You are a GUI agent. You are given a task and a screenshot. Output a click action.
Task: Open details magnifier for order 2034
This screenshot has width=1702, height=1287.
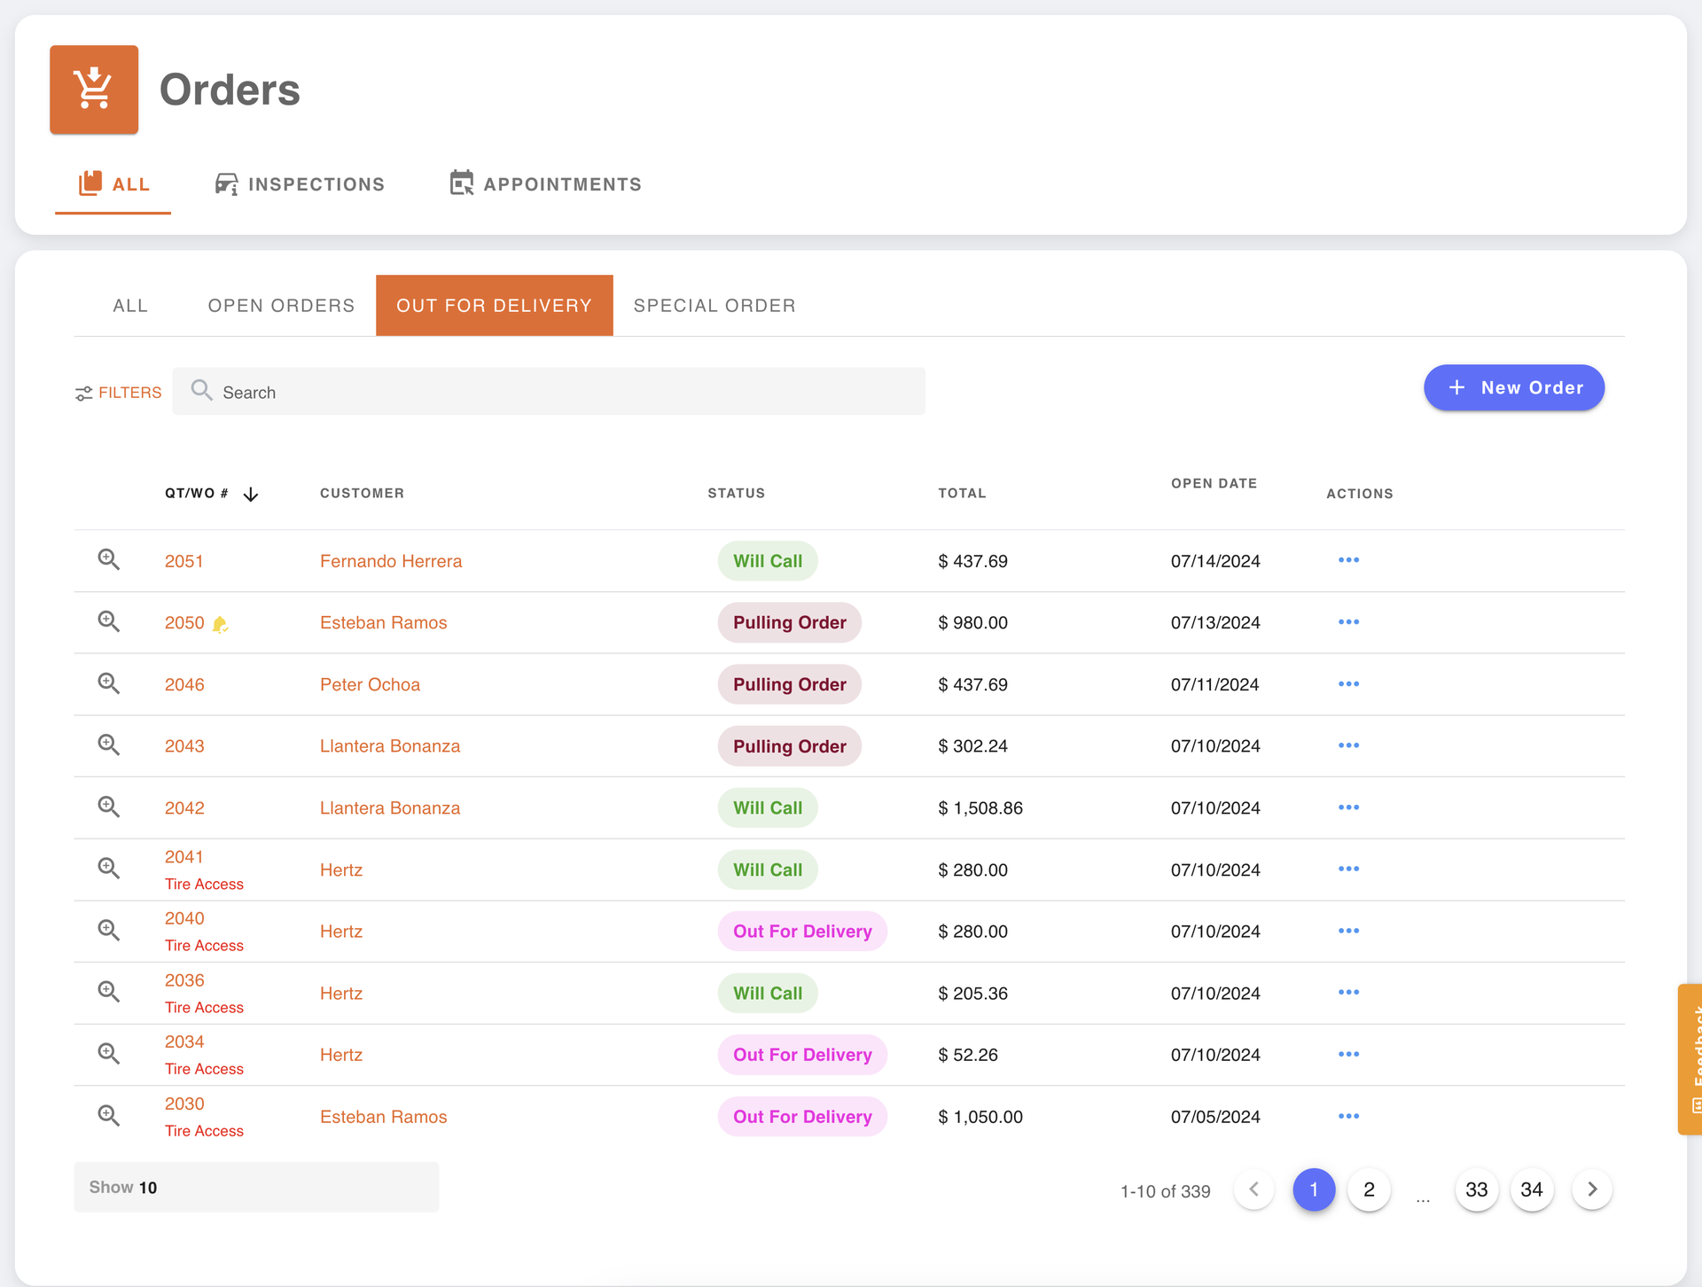coord(109,1053)
